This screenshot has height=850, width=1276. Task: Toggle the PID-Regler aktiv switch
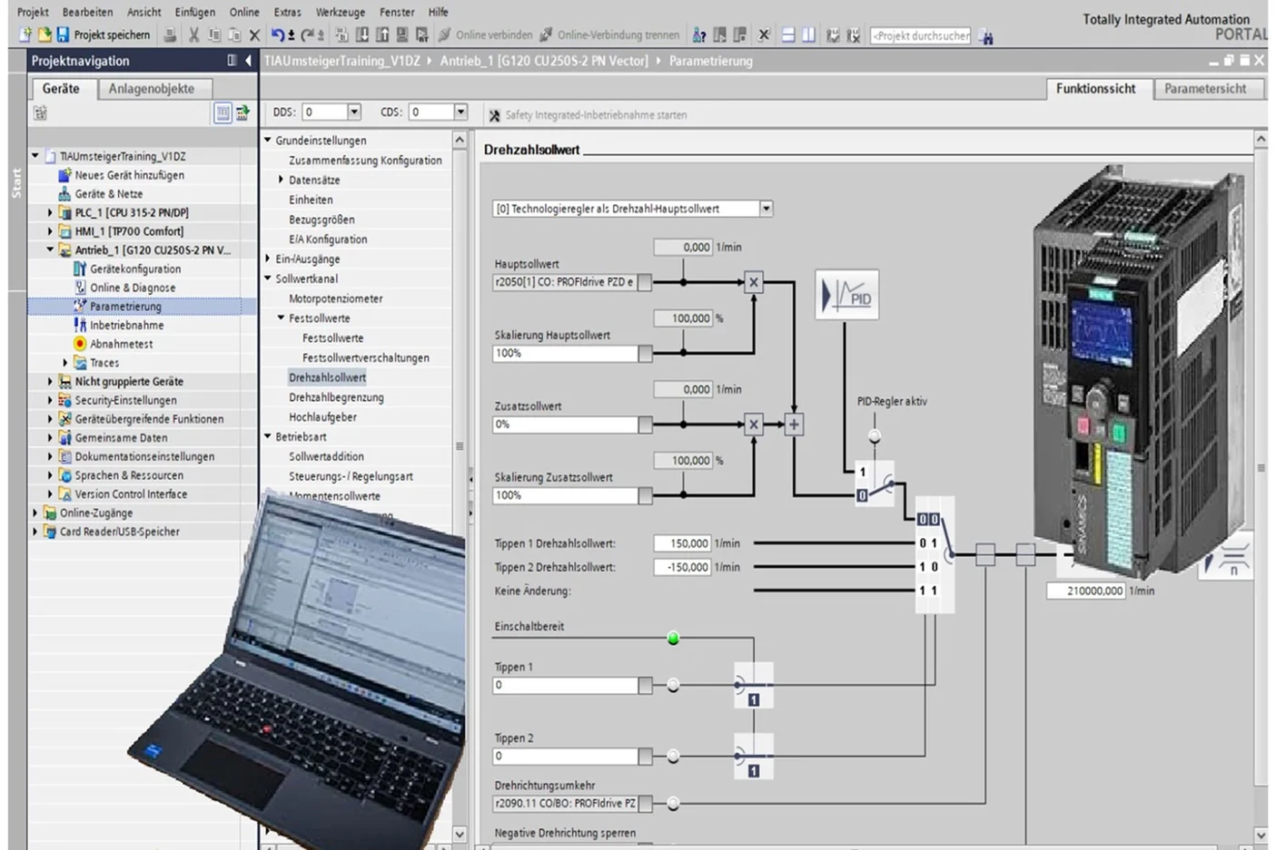874,484
